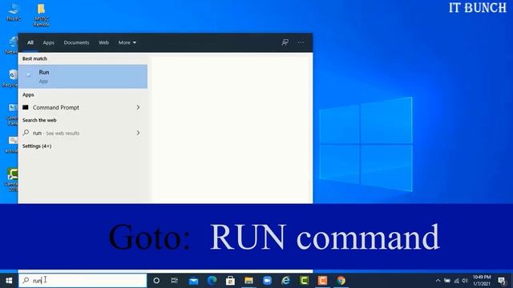Launch Zoom from taskbar
The image size is (513, 288).
click(267, 281)
